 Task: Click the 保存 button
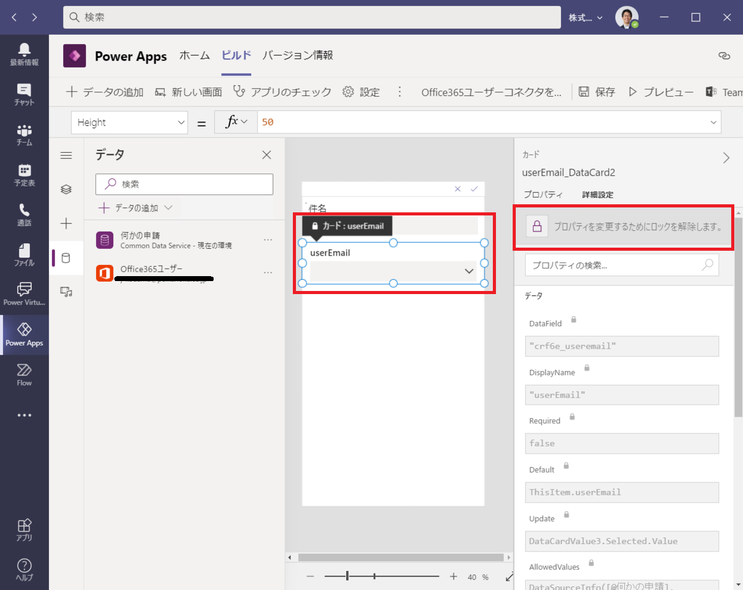coord(597,92)
